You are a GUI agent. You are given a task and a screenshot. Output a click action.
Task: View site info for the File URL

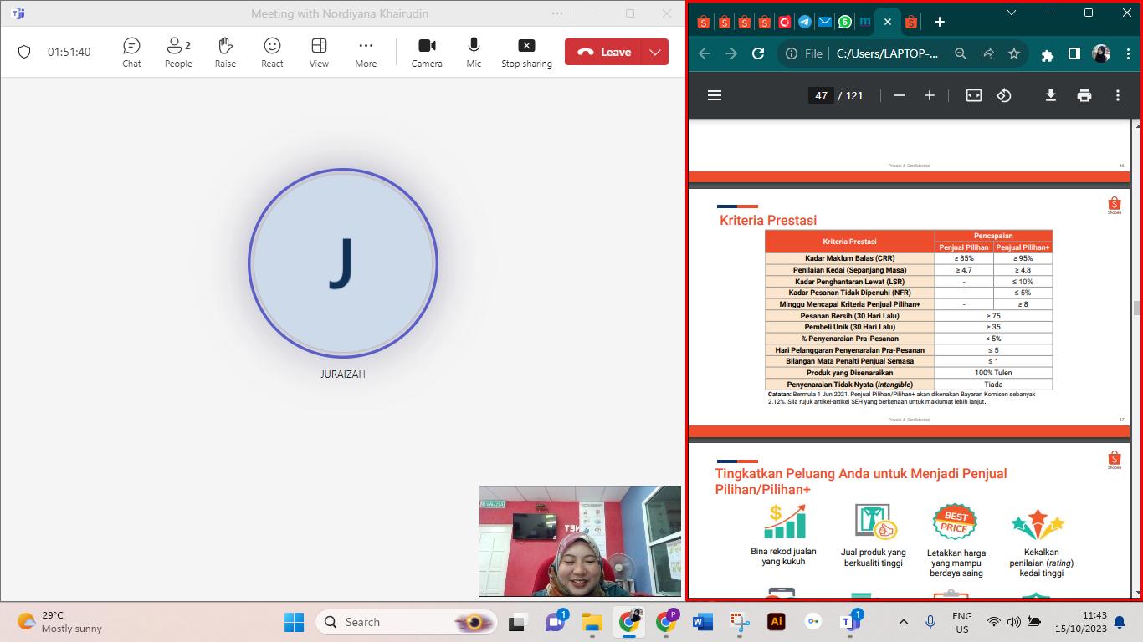tap(804, 53)
